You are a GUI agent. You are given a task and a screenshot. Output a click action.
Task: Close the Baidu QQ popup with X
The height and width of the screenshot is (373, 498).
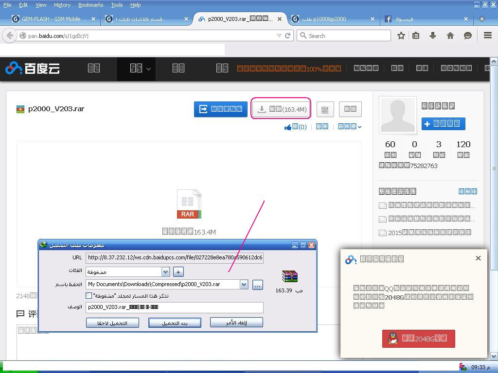click(x=478, y=258)
